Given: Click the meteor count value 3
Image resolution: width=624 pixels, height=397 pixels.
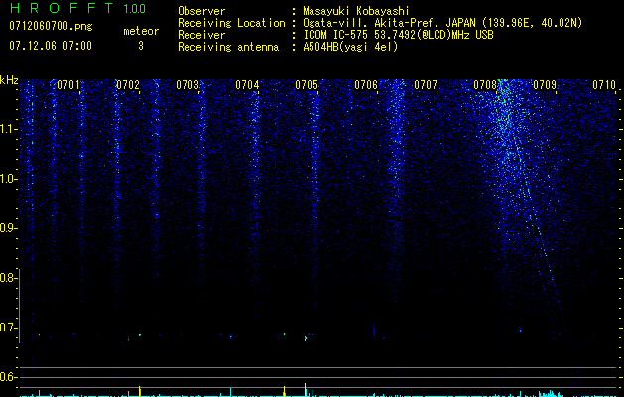Looking at the screenshot, I should pos(141,46).
